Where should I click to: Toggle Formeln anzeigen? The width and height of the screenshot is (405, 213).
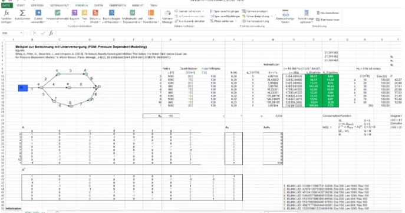(x=255, y=11)
